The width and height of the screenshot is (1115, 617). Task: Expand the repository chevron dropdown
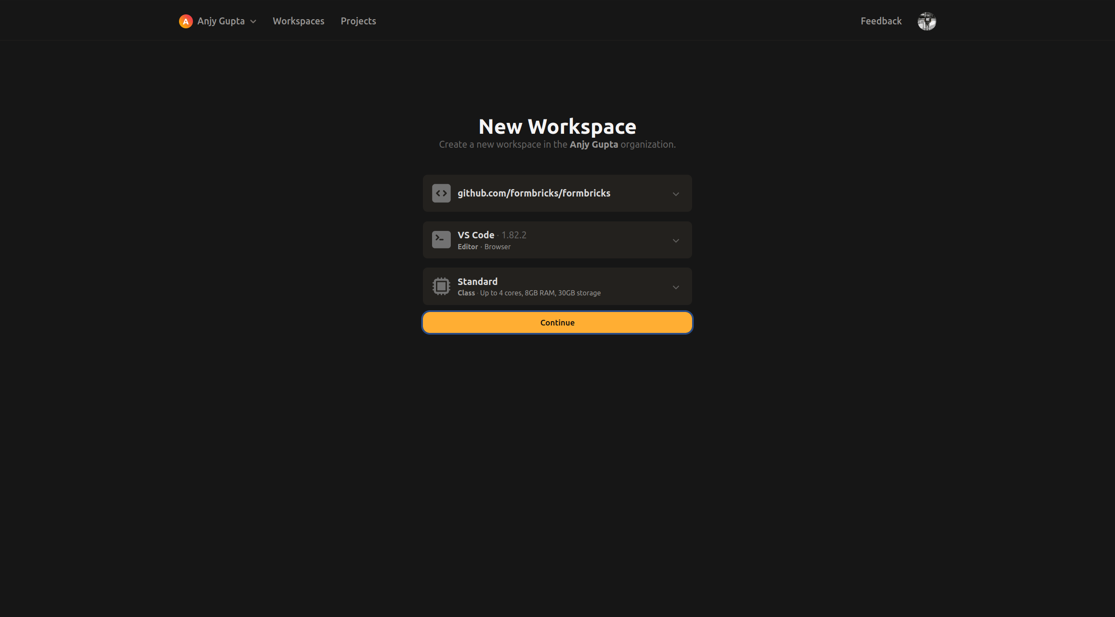tap(676, 194)
